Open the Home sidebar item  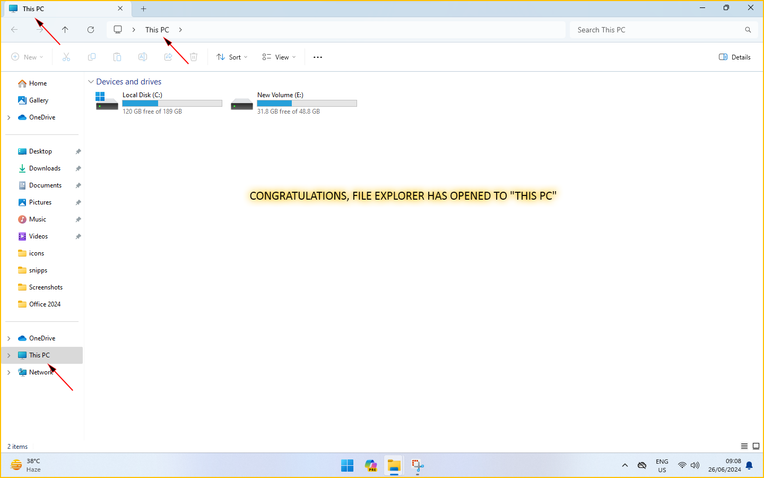[38, 83]
